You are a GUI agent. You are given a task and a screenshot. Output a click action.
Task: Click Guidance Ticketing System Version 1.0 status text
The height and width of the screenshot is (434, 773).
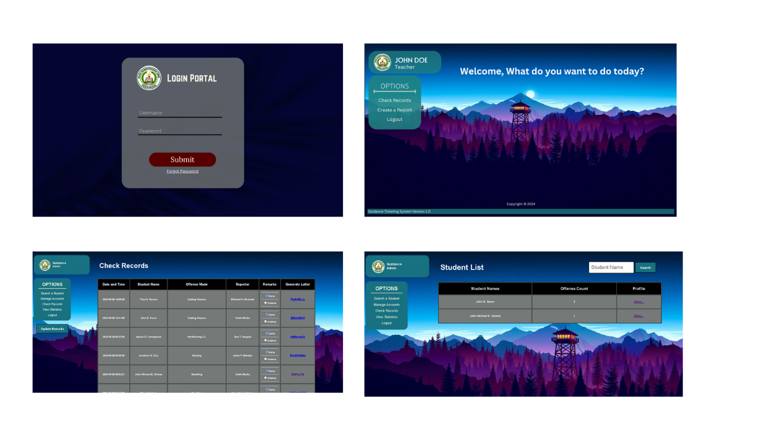tap(399, 211)
